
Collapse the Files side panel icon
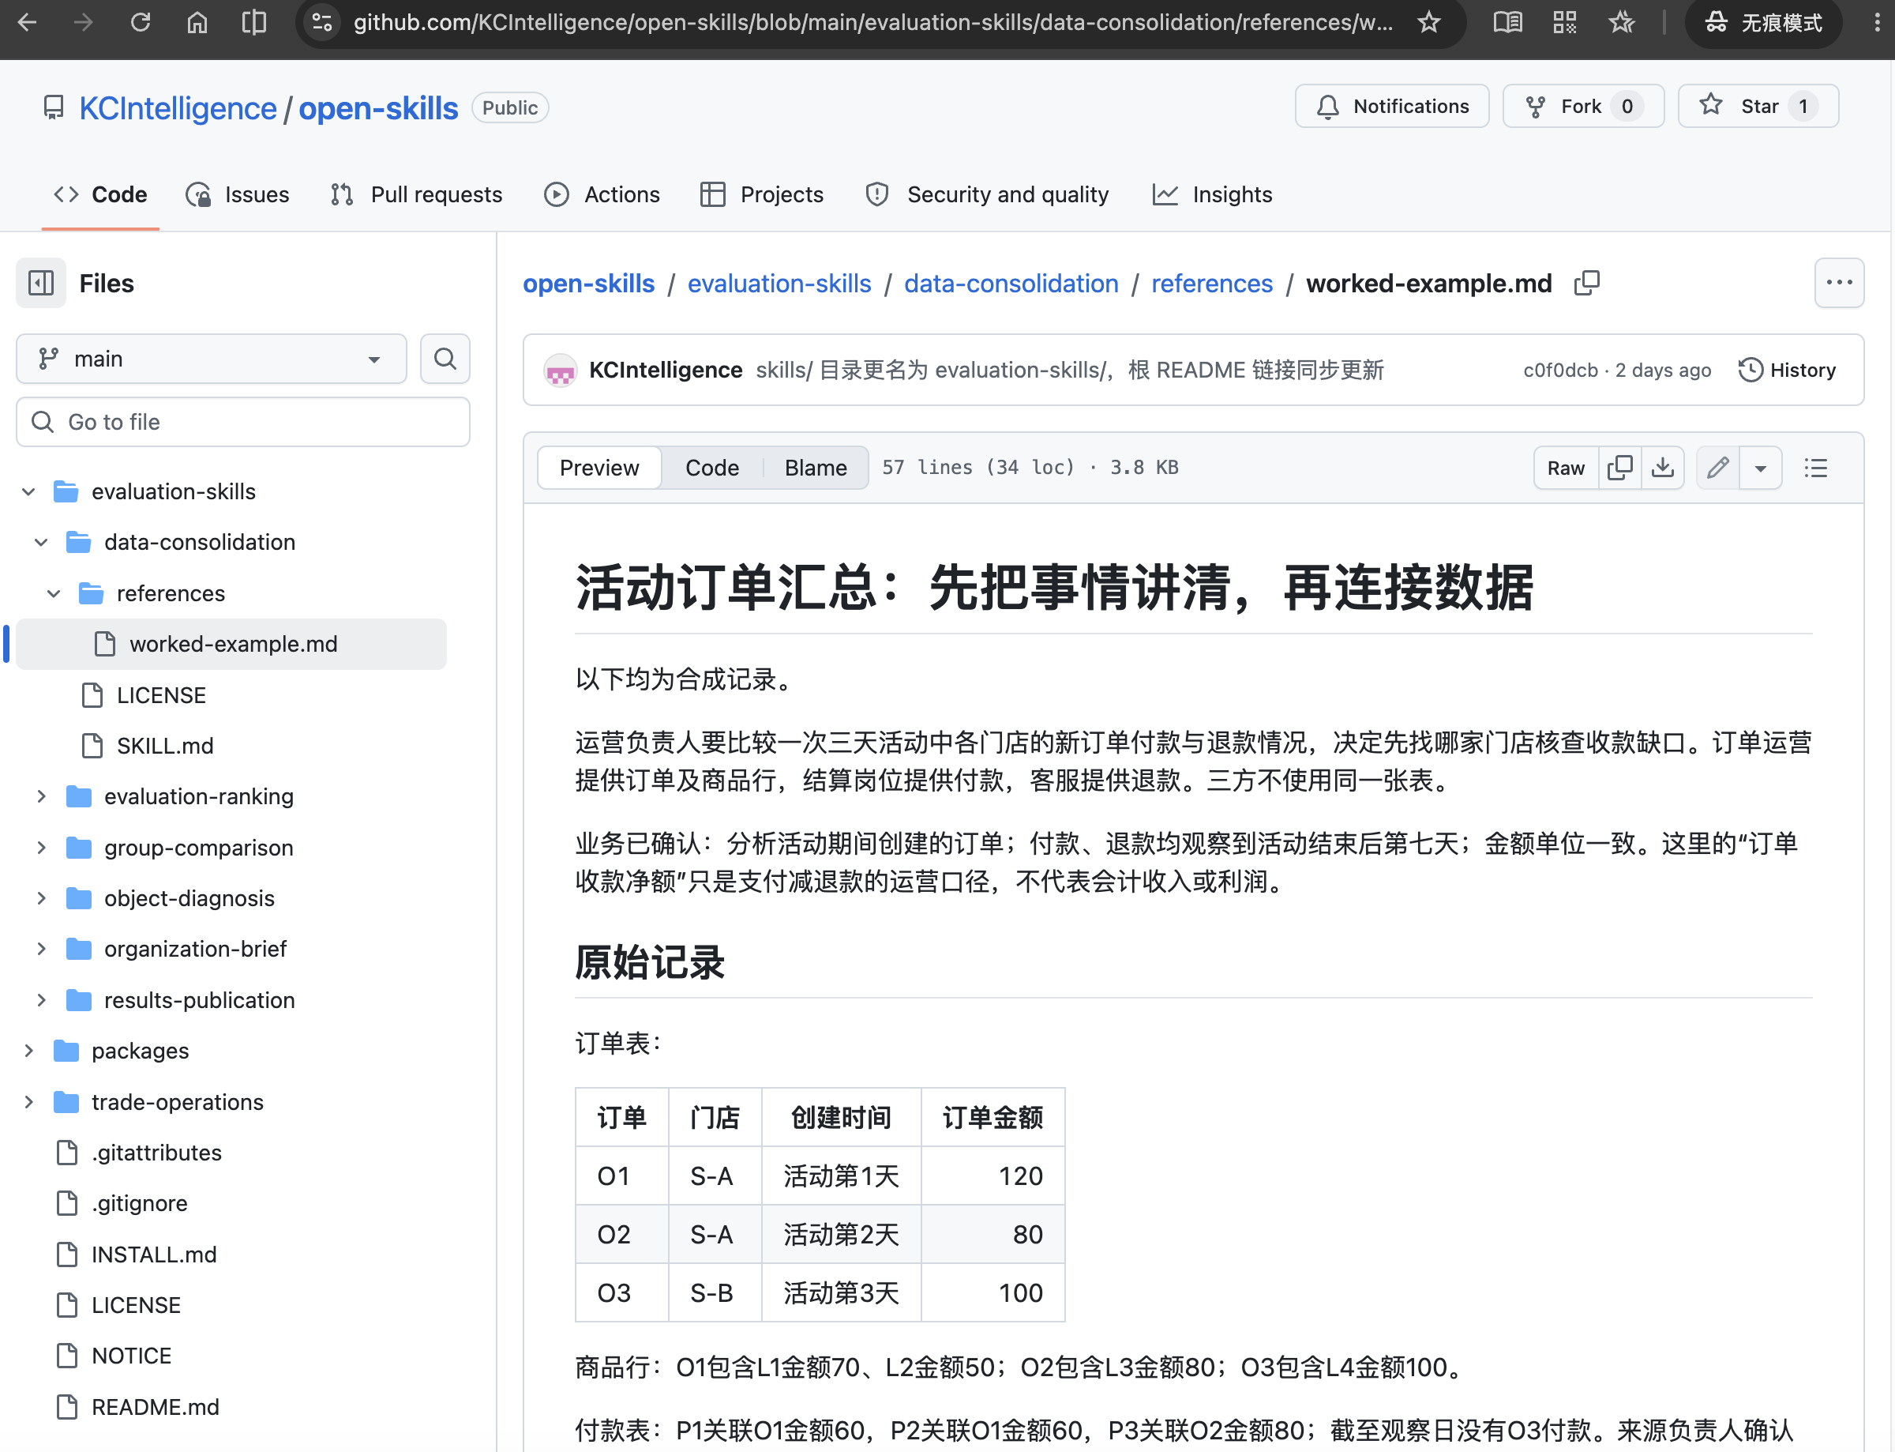click(x=40, y=283)
